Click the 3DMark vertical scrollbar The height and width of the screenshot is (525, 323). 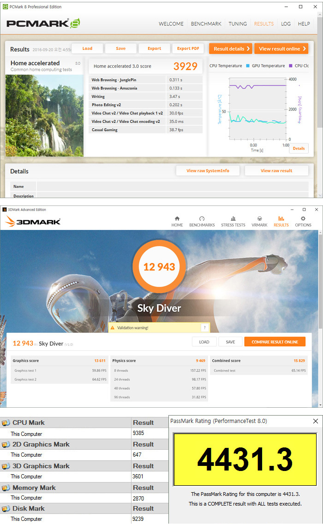[320, 281]
